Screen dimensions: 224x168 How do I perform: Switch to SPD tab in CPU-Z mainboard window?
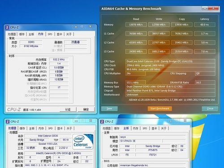click(x=145, y=128)
